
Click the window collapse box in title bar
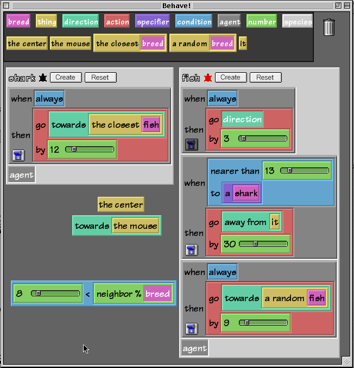(x=347, y=5)
